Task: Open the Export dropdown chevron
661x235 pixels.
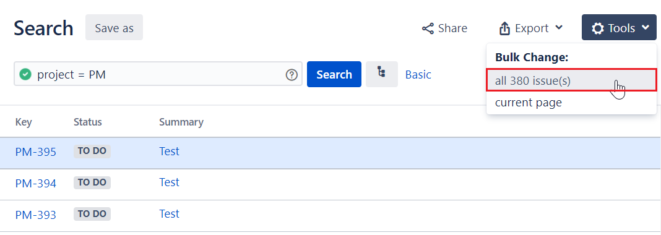Action: tap(559, 28)
